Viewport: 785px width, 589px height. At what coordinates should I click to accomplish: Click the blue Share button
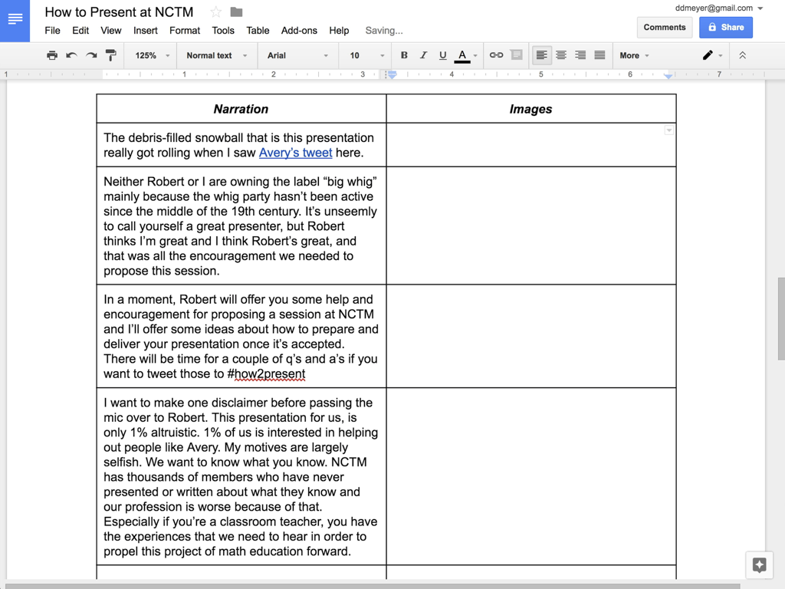[725, 27]
